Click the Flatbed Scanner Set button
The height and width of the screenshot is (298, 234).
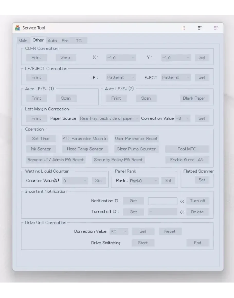point(202,180)
